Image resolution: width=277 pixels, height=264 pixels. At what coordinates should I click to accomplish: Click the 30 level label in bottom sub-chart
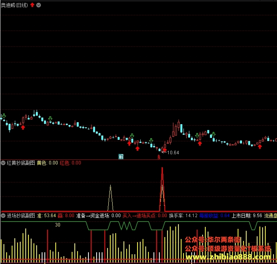(58, 225)
